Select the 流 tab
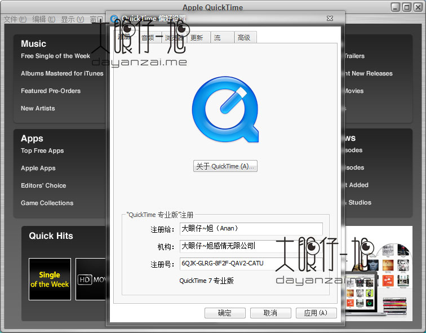This screenshot has height=333, width=426. [x=223, y=38]
